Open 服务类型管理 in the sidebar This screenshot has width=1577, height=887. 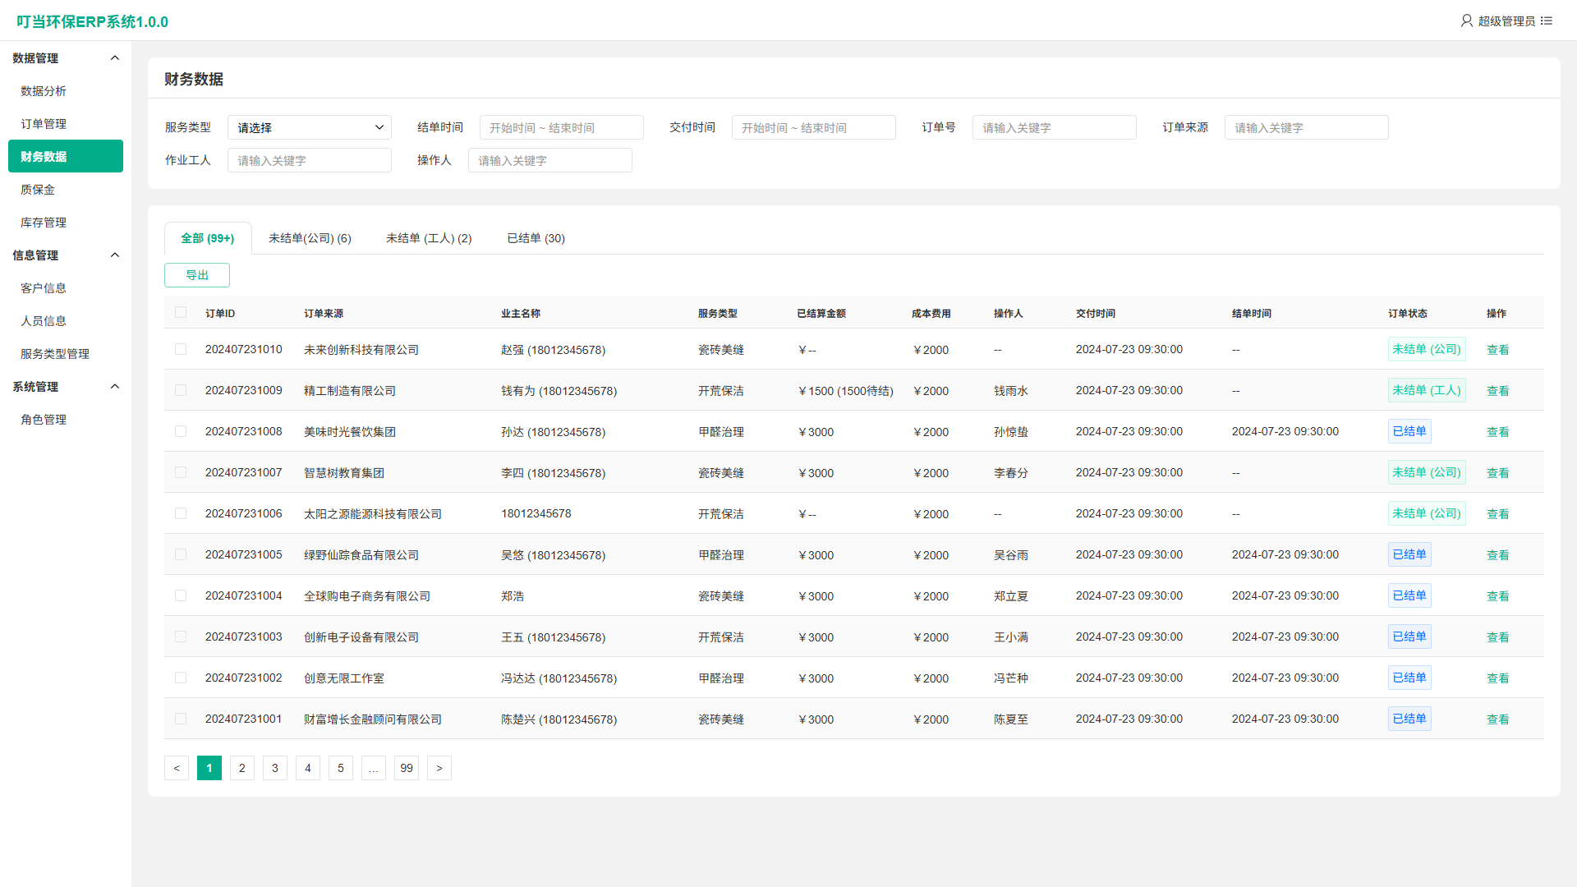click(x=66, y=353)
